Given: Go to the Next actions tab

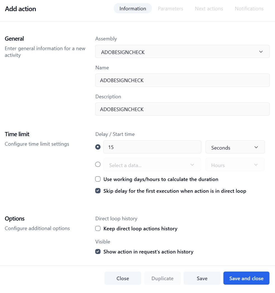Looking at the screenshot, I should click(209, 9).
